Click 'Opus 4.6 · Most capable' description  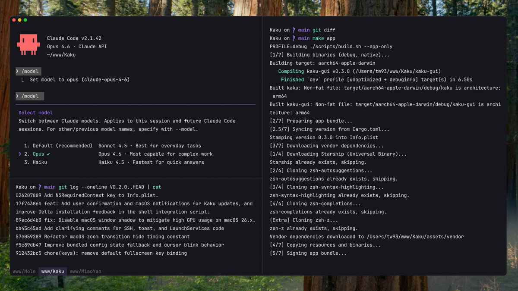pos(155,154)
